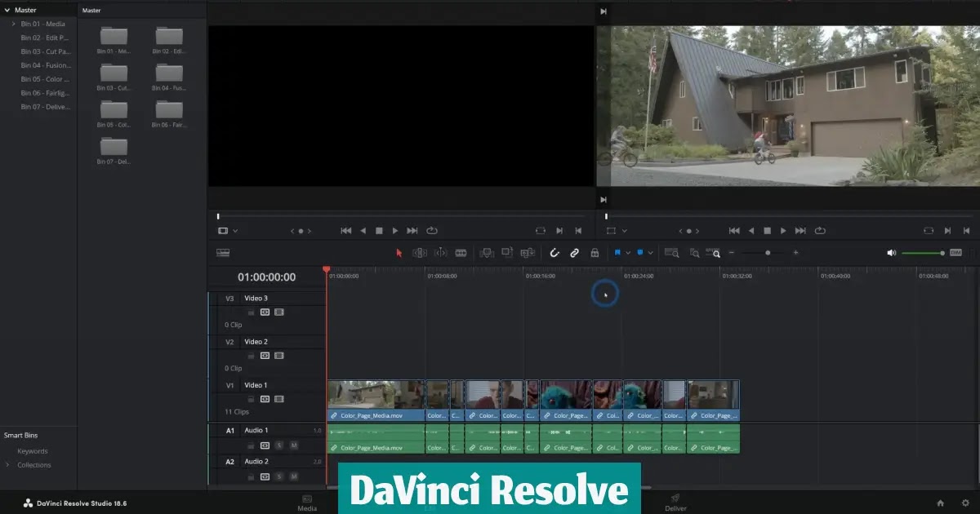Adjust green volume slider
The image size is (980, 514).
(x=923, y=253)
